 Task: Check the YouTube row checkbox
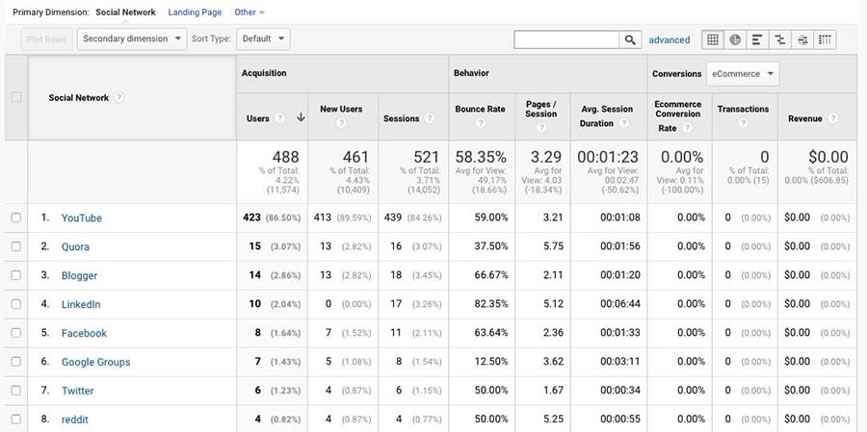coord(16,217)
